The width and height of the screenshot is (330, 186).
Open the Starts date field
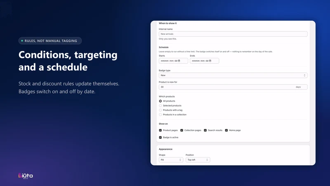pyautogui.click(x=173, y=61)
